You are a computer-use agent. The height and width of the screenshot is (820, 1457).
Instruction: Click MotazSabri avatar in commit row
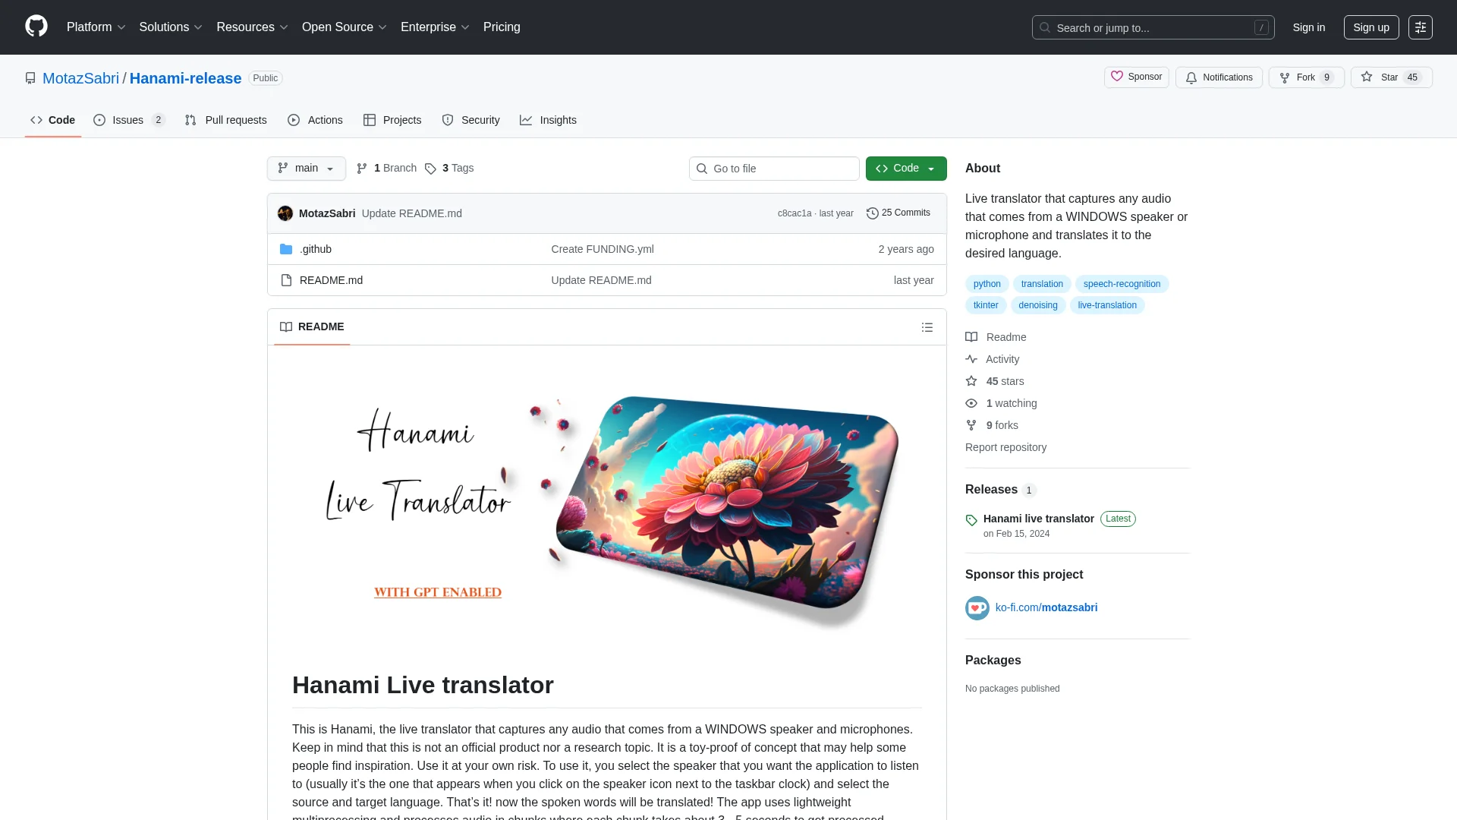tap(285, 213)
